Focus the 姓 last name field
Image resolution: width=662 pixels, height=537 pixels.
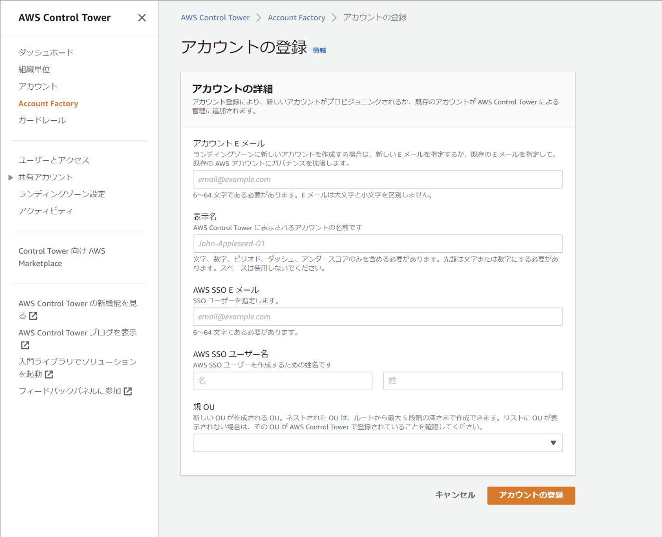[473, 381]
